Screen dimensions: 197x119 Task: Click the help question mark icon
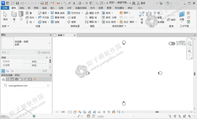(167, 3)
